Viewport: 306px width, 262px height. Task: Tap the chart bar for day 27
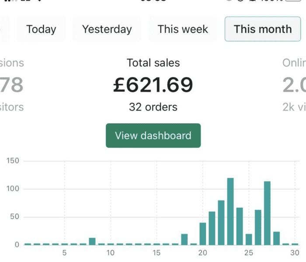[267, 213]
